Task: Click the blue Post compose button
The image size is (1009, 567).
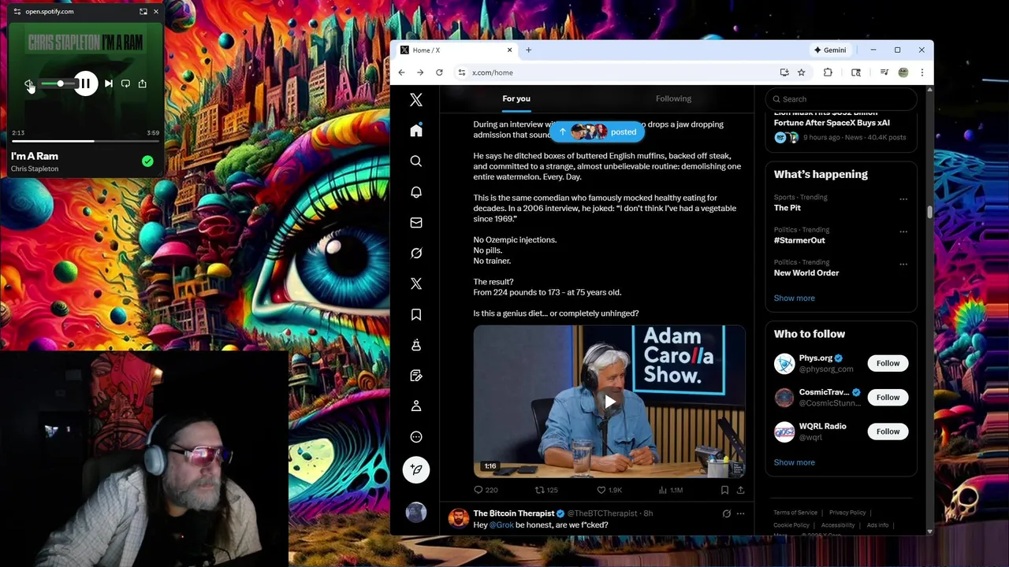Action: [x=416, y=470]
